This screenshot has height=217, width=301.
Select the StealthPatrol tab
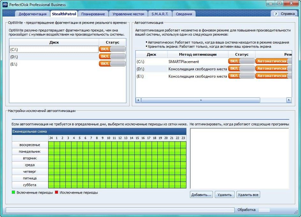pos(64,14)
